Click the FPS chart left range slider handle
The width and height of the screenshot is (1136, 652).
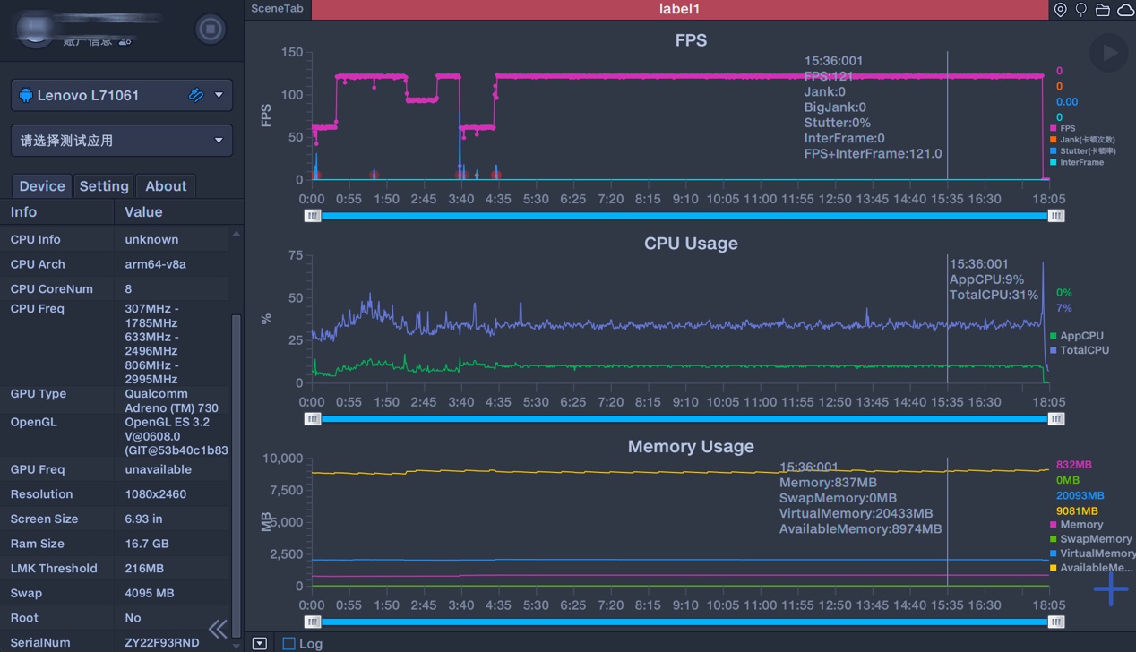(313, 216)
